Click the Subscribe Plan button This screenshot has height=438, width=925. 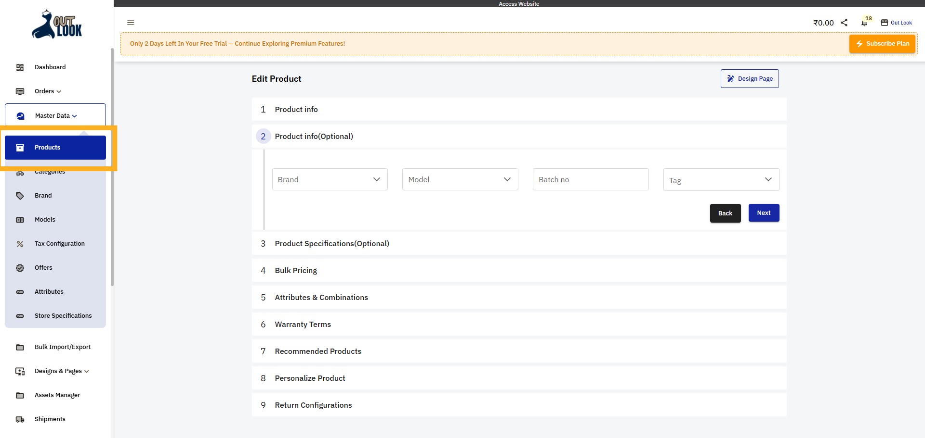pos(882,44)
